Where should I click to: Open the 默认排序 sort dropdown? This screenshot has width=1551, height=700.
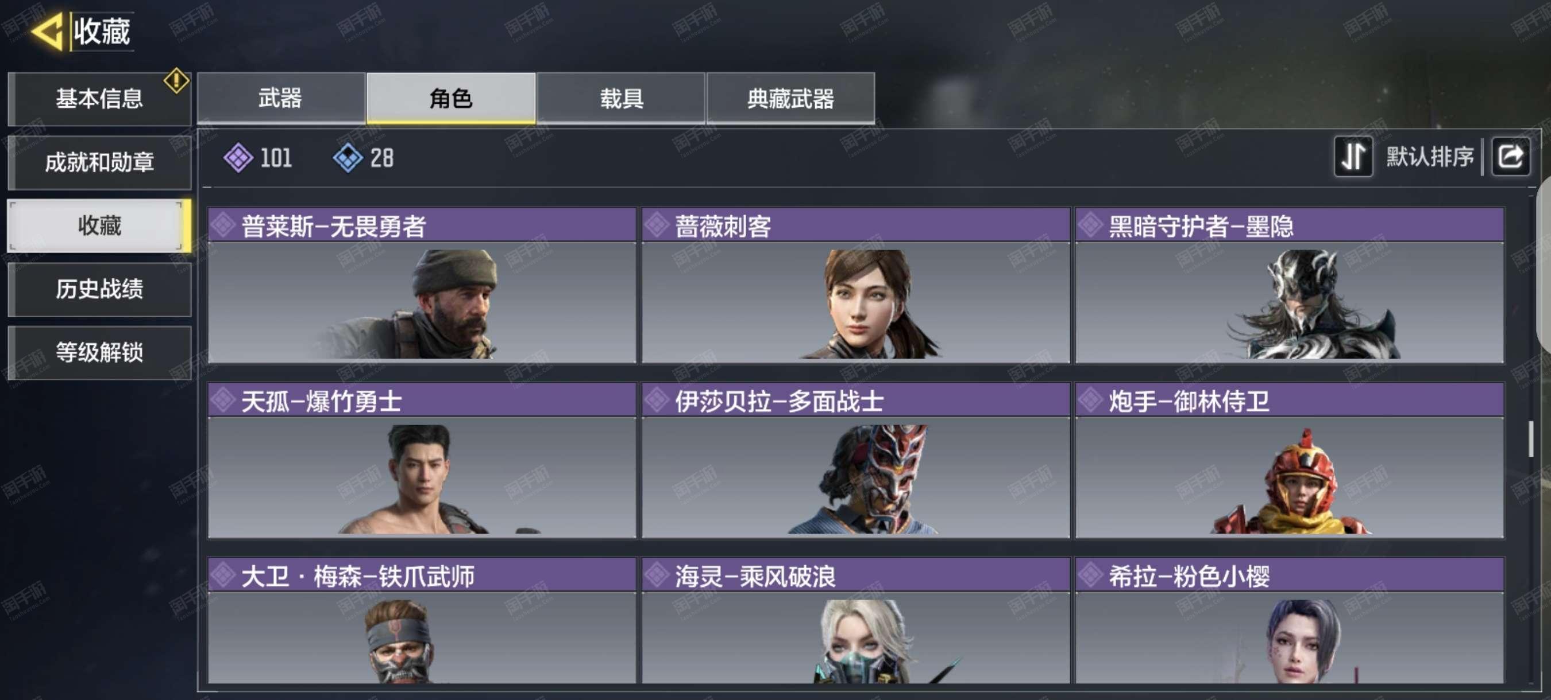tap(1429, 157)
